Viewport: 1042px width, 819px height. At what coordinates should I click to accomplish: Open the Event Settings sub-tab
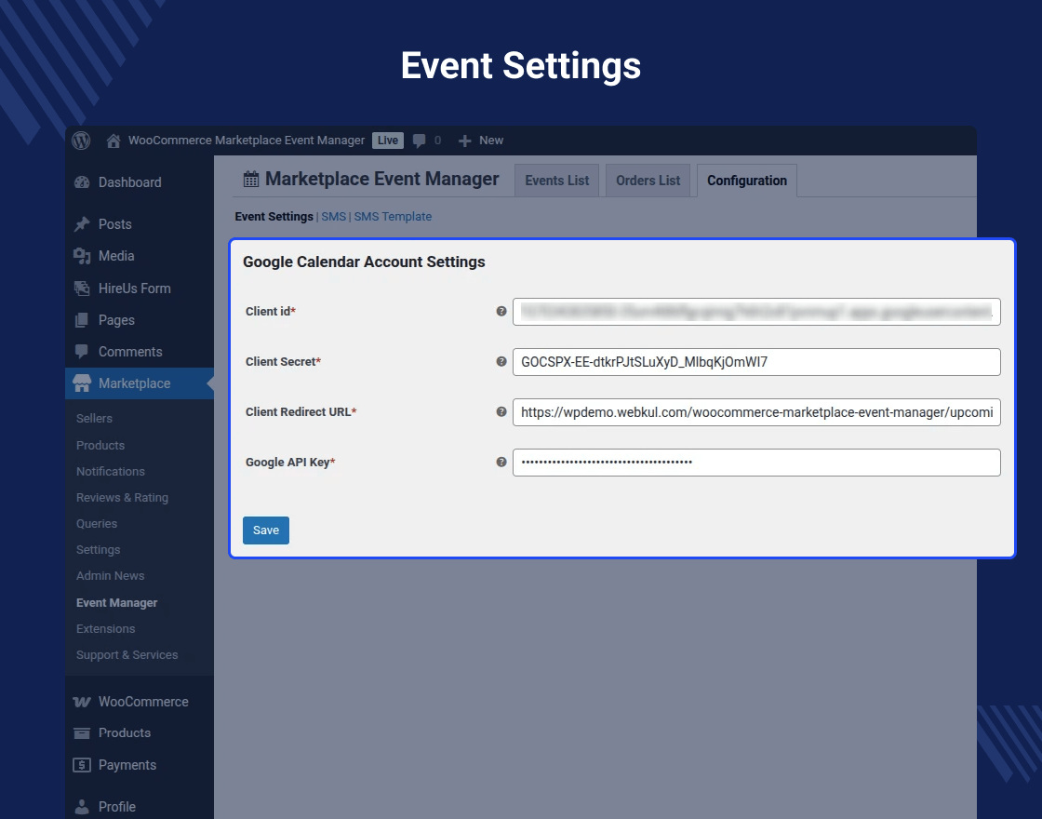(x=274, y=217)
